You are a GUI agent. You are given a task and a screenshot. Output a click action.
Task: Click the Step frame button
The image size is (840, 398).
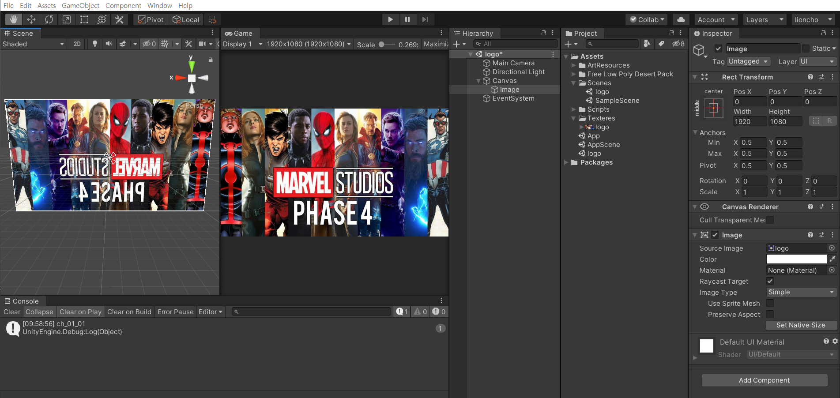pos(425,19)
